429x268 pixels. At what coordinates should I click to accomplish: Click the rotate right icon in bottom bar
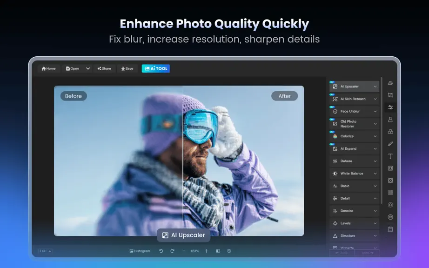click(x=172, y=251)
